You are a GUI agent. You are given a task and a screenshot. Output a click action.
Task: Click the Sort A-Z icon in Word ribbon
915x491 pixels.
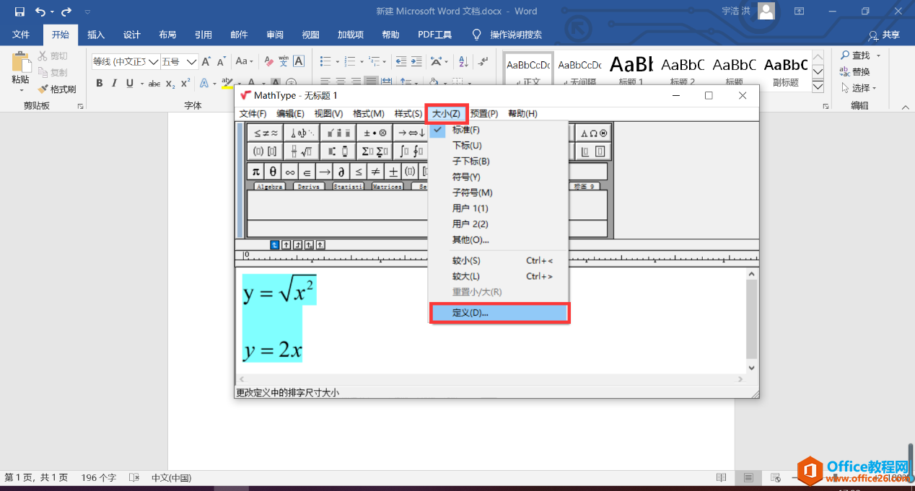coord(463,61)
